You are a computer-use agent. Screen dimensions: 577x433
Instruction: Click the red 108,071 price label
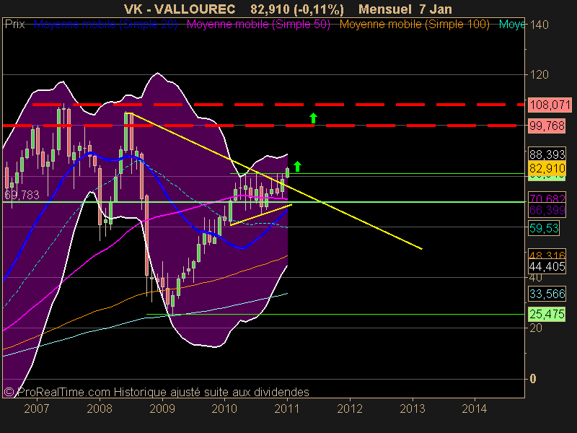550,105
